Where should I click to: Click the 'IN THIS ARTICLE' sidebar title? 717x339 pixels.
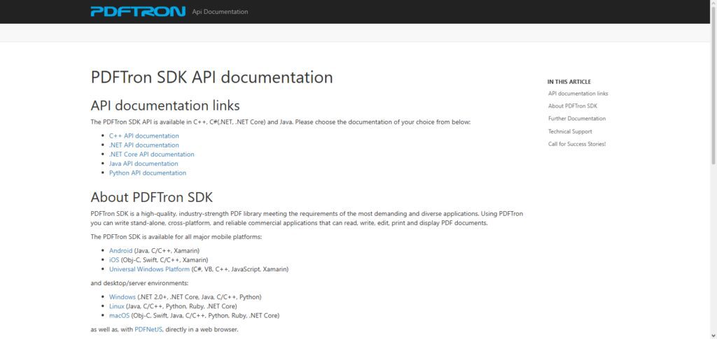(569, 82)
